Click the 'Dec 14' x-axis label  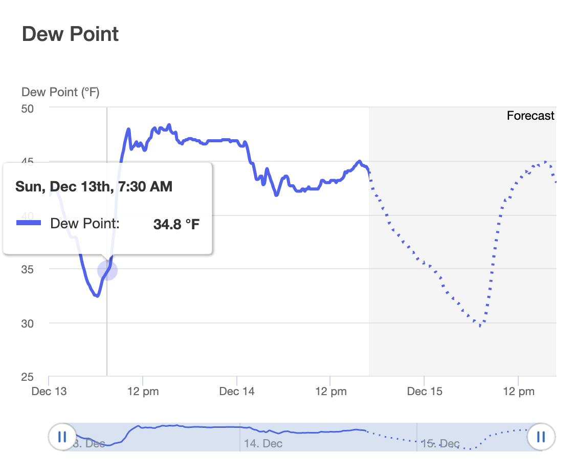point(237,392)
